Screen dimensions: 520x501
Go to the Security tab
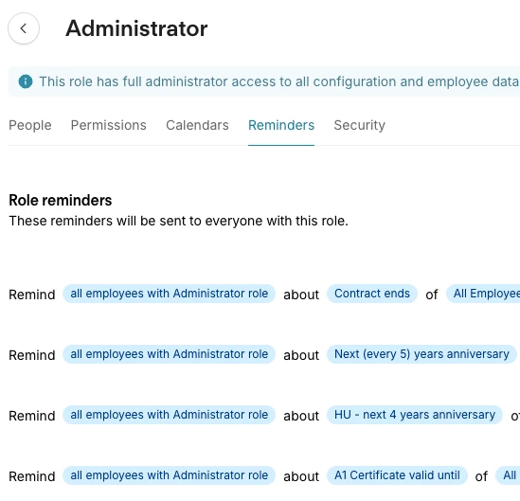[360, 125]
